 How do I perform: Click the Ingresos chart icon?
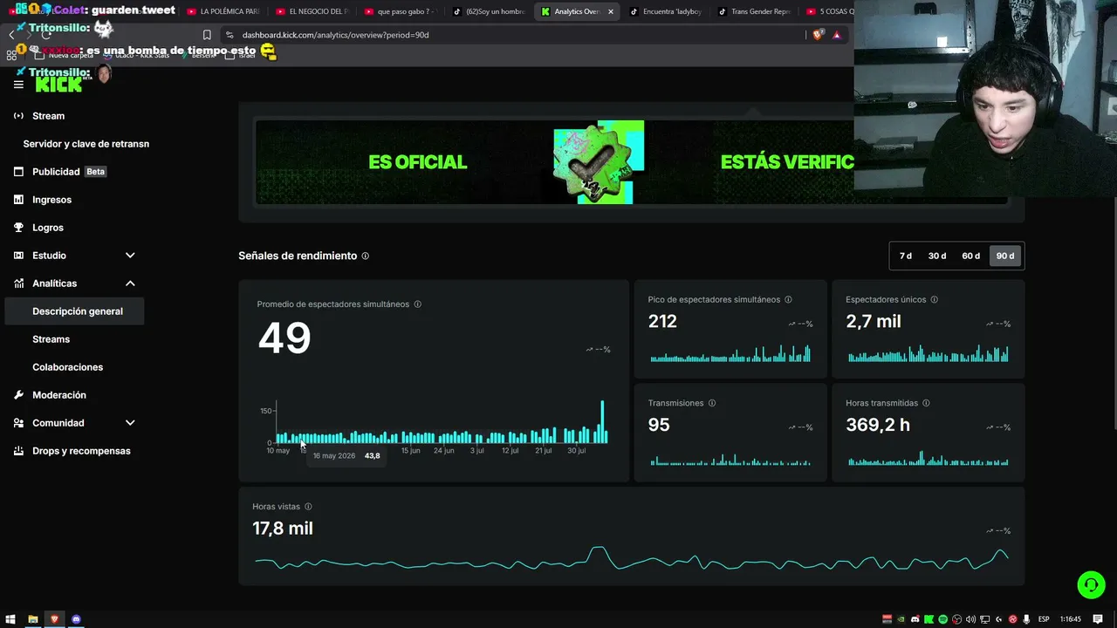point(18,200)
